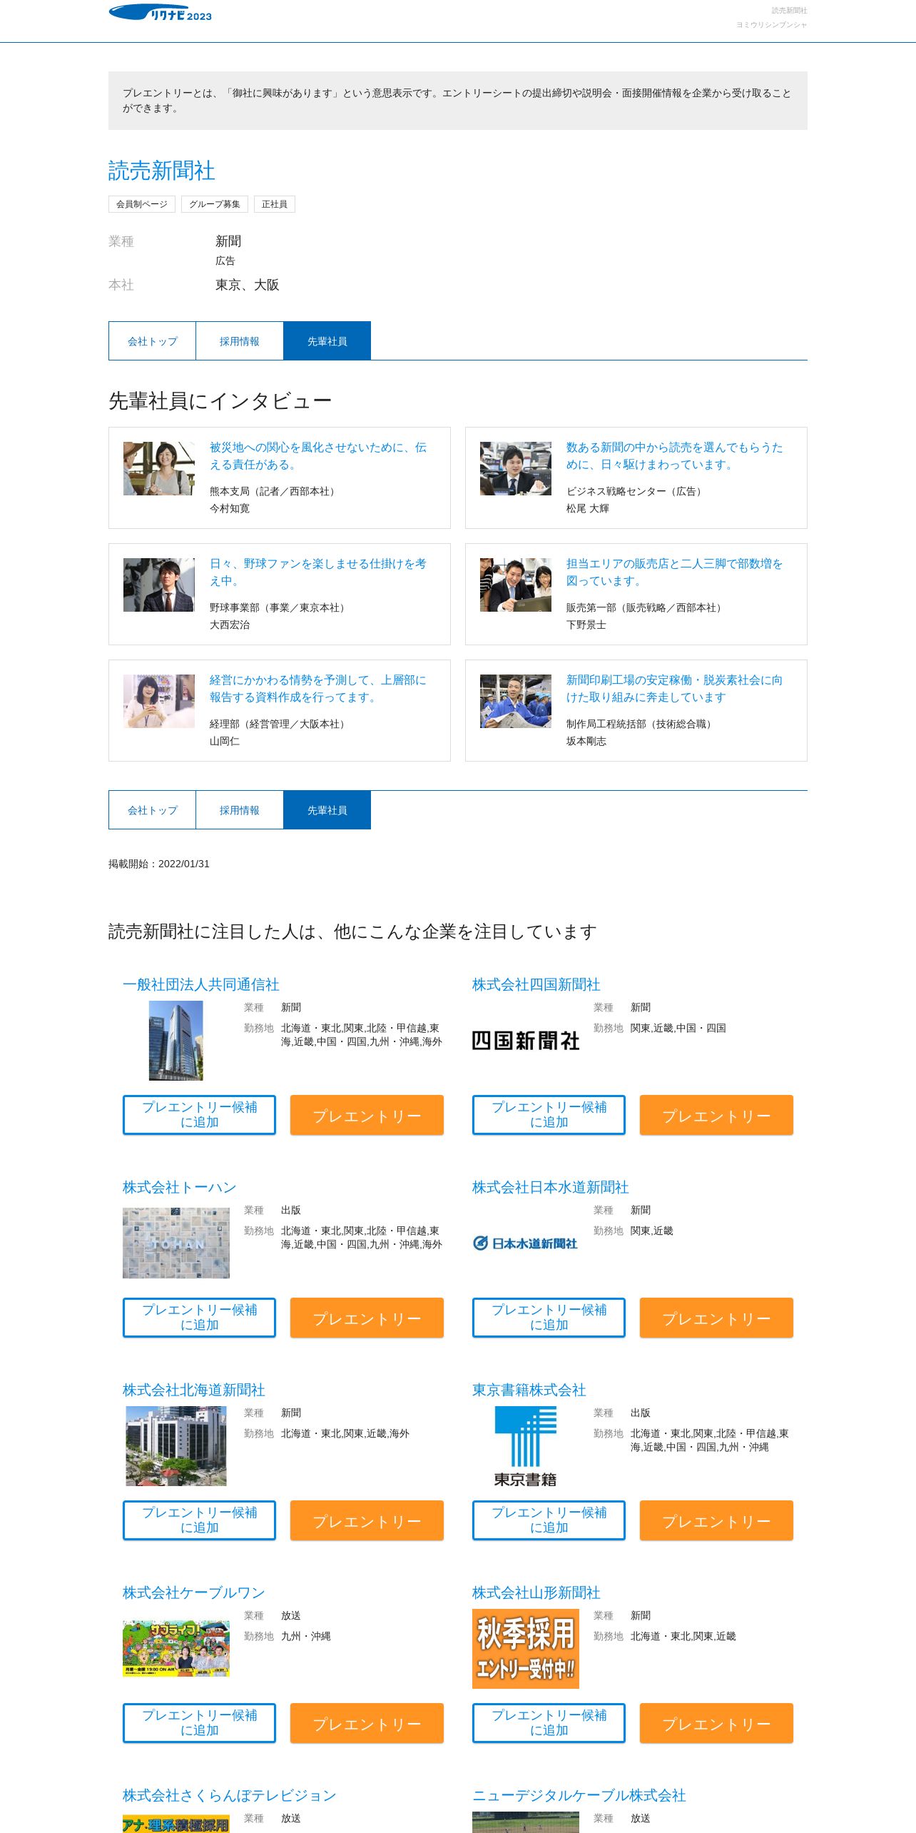Viewport: 916px width, 1833px height.
Task: Open 株式会社トーハン company link
Action: click(x=180, y=1187)
